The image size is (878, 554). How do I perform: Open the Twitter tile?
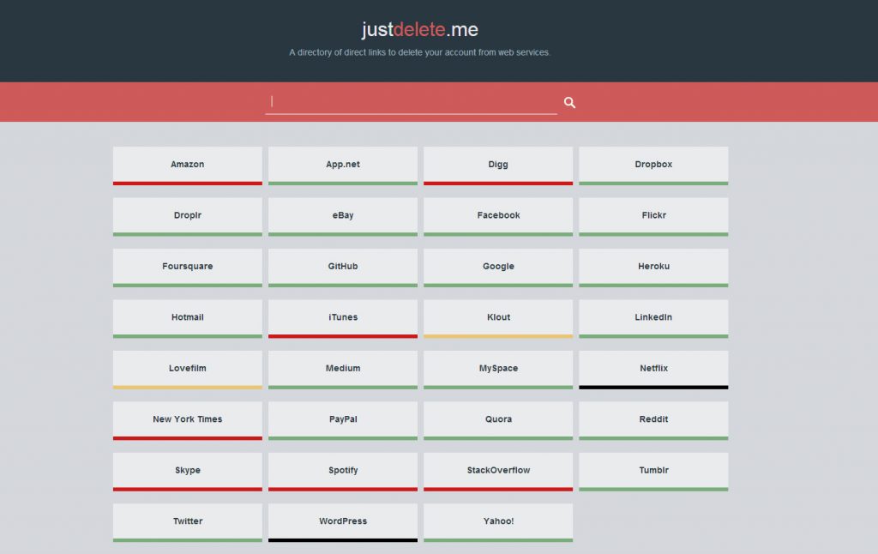187,521
